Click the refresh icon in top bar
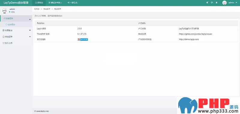The image size is (240, 114). pyautogui.click(x=212, y=3)
